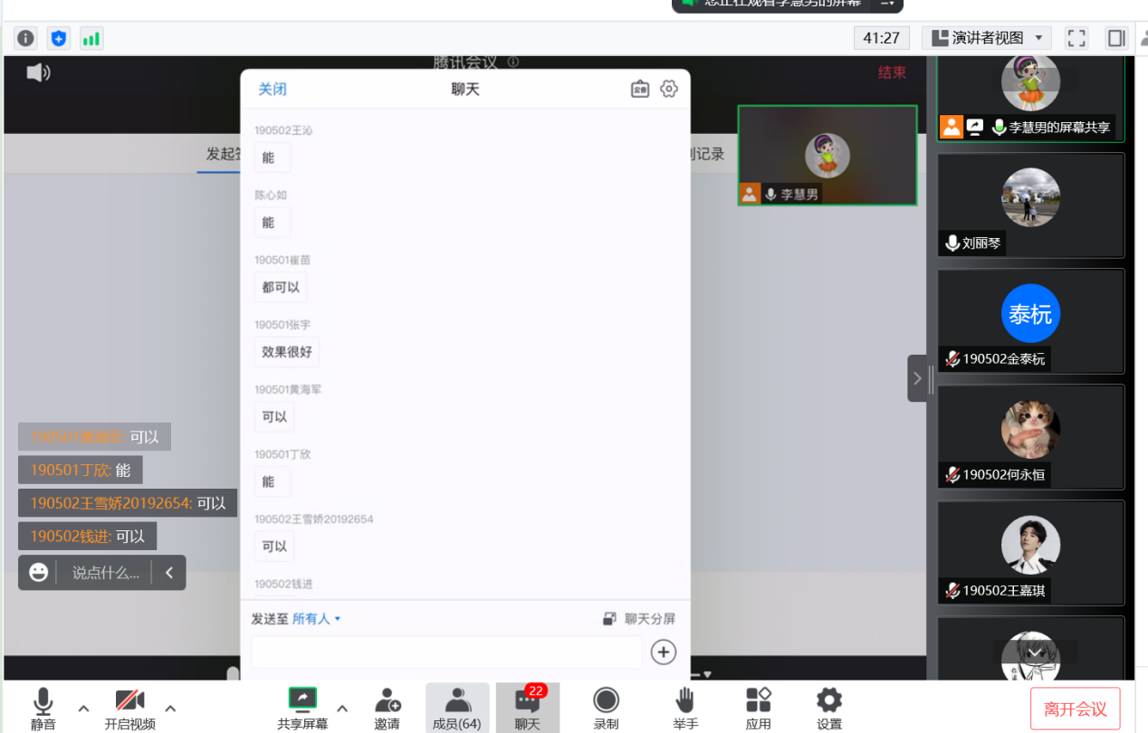Open the 发送至 所有人 recipient dropdown
The image size is (1148, 733).
click(316, 619)
